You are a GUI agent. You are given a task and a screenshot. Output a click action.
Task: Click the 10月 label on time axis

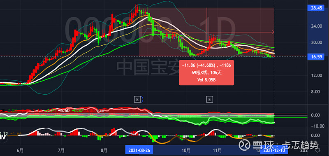click(186, 150)
